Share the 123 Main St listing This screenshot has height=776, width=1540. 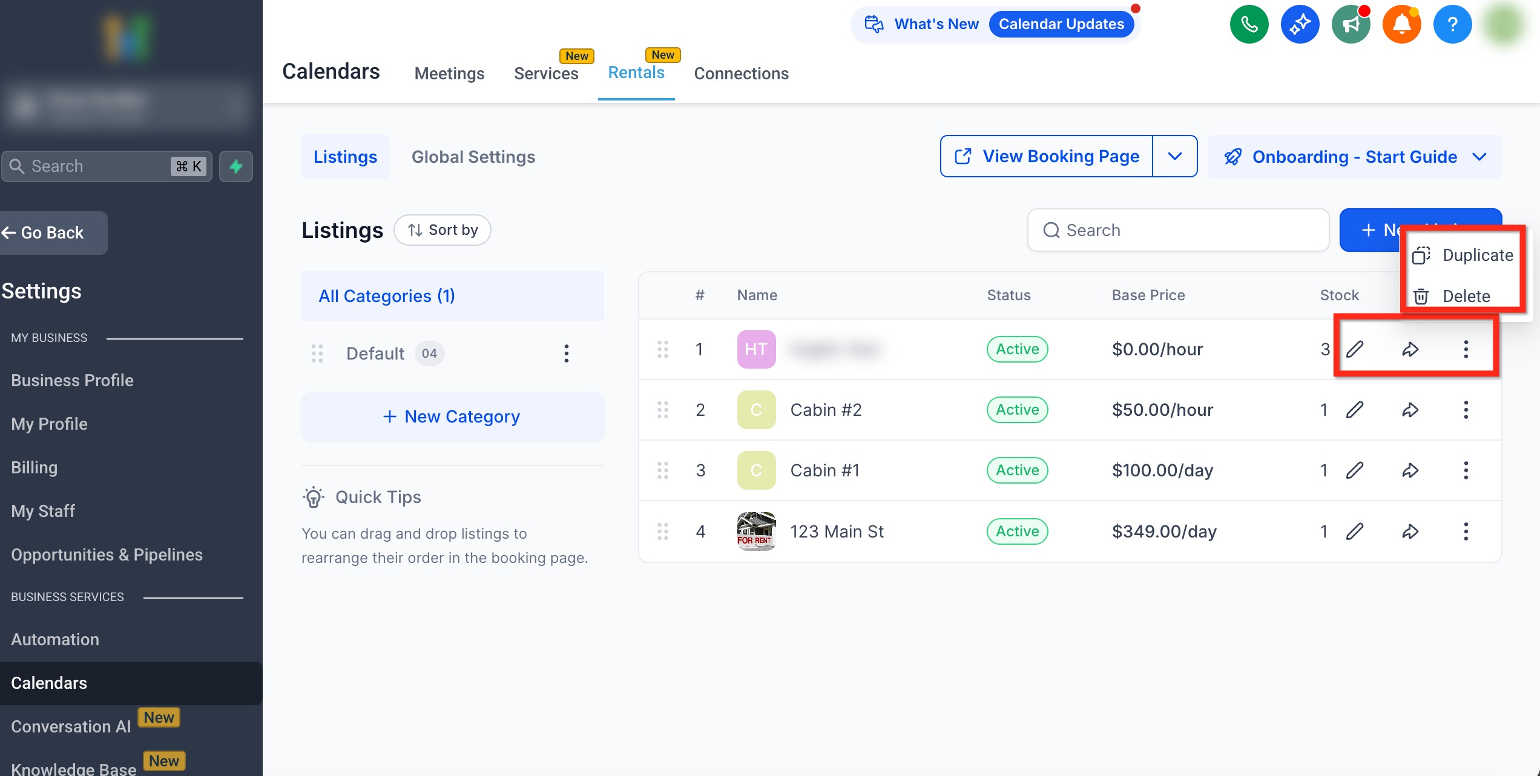click(x=1410, y=531)
